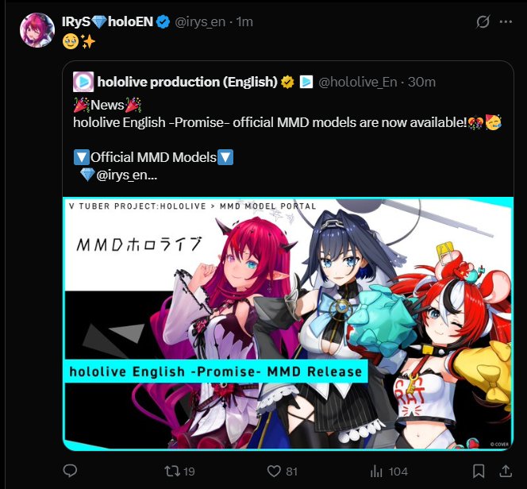Click the blue verified badge next to IRyS
Screen dimensions: 527x489
tap(163, 22)
